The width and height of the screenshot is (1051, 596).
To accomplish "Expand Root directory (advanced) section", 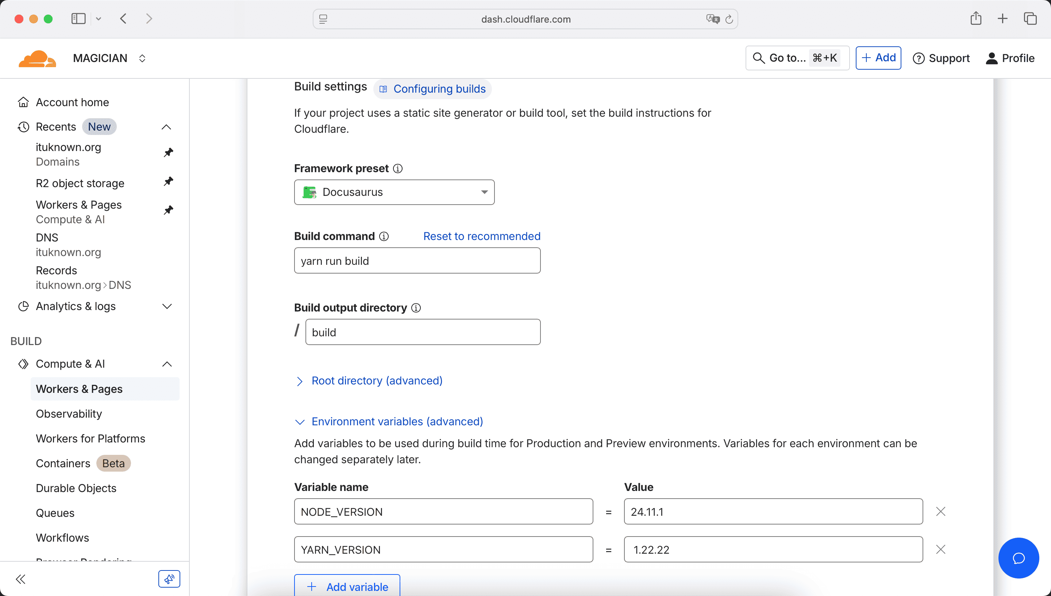I will coord(377,381).
